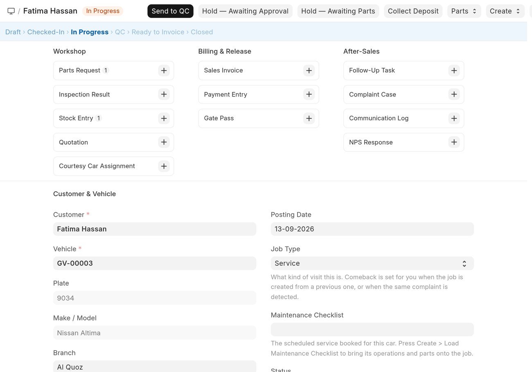Open the Parts dropdown menu

tap(464, 11)
